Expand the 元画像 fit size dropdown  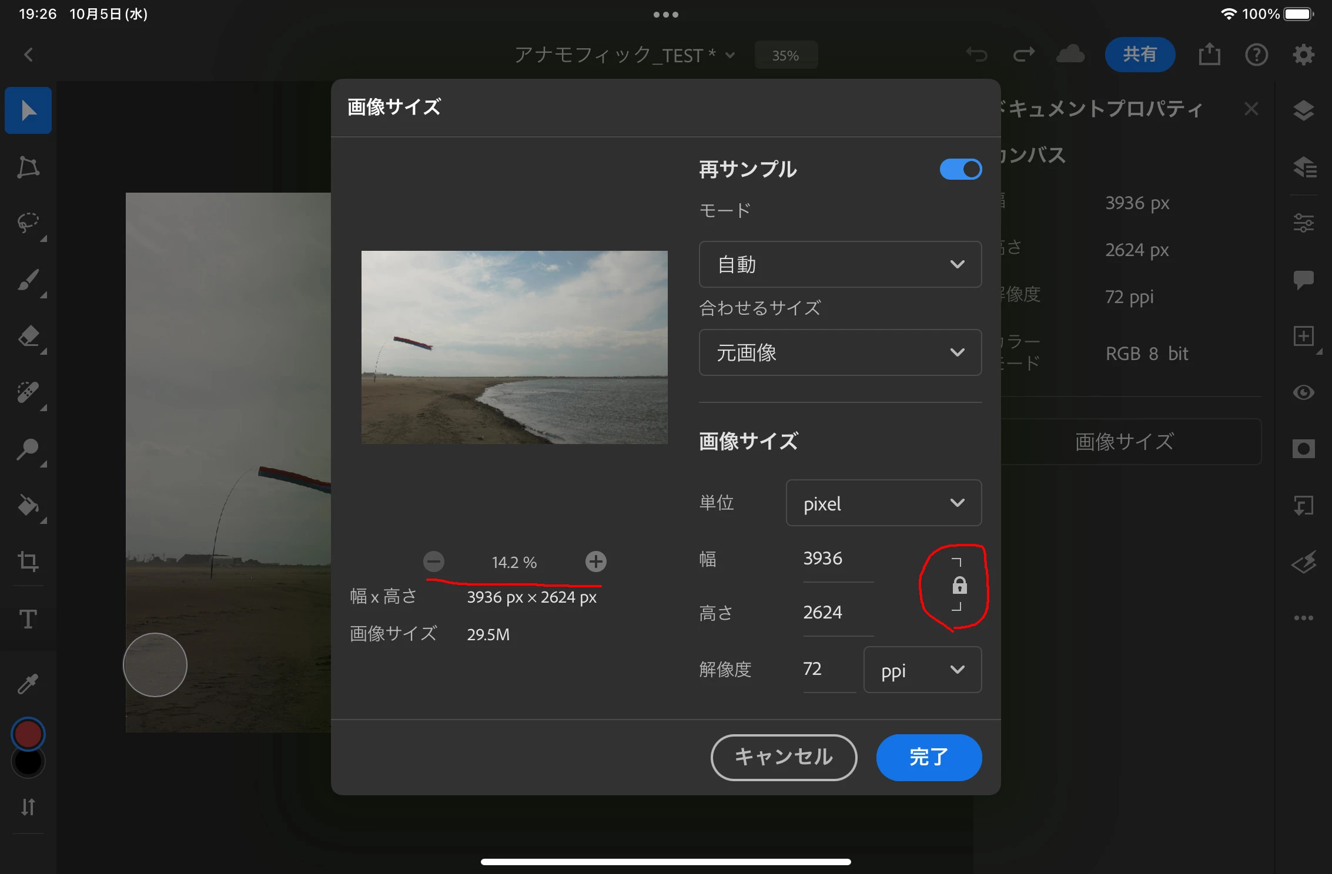click(x=839, y=352)
